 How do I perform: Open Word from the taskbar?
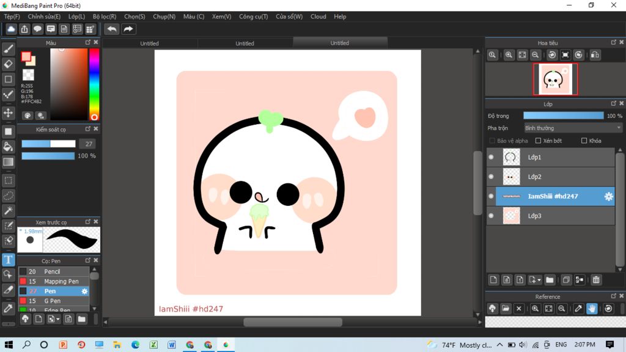coord(172,345)
